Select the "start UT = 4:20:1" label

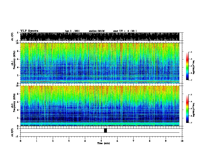click(x=125, y=31)
